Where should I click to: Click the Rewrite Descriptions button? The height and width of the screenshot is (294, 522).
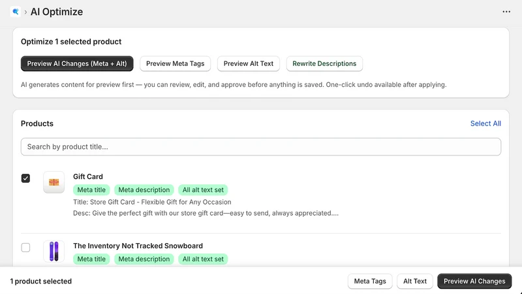tap(324, 63)
